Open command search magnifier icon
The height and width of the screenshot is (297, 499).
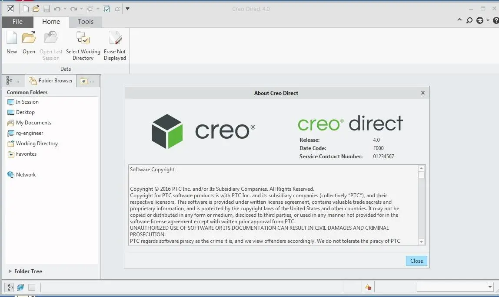click(x=469, y=21)
